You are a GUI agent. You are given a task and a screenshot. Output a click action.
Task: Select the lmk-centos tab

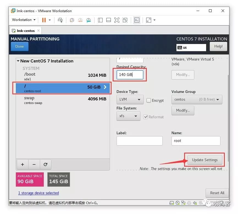point(26,31)
